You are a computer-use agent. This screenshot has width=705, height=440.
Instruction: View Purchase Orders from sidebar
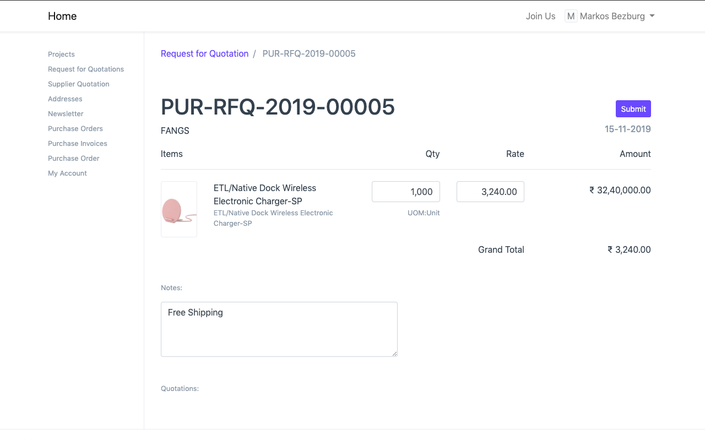pyautogui.click(x=75, y=128)
